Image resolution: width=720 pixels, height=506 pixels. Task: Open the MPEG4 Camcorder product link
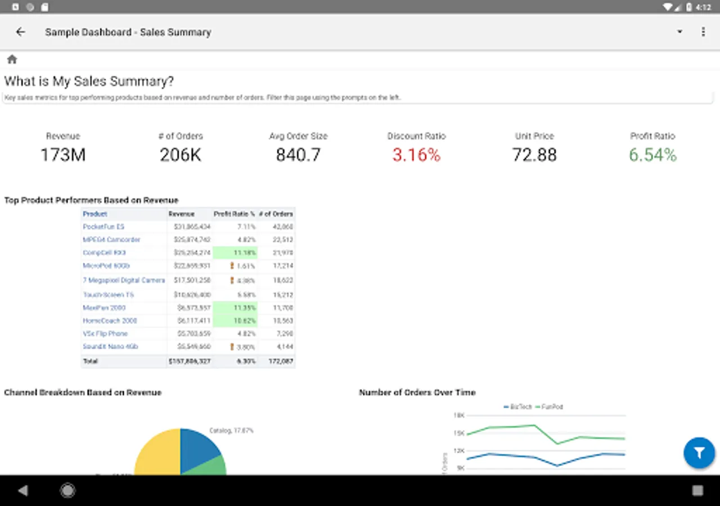click(x=111, y=240)
